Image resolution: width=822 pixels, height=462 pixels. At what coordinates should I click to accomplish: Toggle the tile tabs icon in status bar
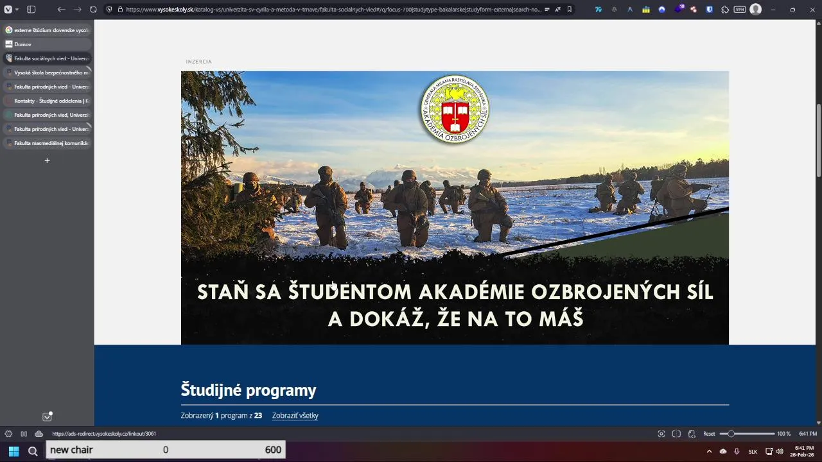(x=676, y=434)
